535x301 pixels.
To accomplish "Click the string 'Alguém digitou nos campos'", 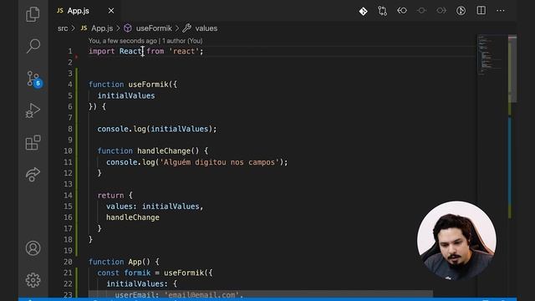I will (219, 162).
